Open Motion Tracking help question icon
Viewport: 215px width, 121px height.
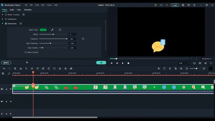coord(24,14)
